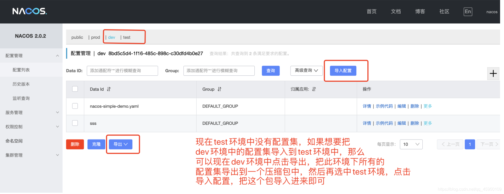504x194 pixels.
Task: Open the nacos user menu
Action: (492, 12)
